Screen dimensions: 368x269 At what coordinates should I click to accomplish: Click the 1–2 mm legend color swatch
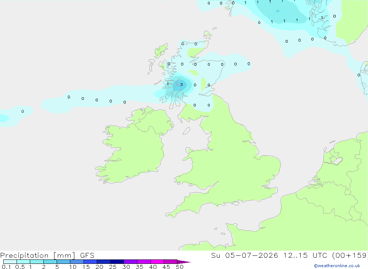tap(37, 262)
